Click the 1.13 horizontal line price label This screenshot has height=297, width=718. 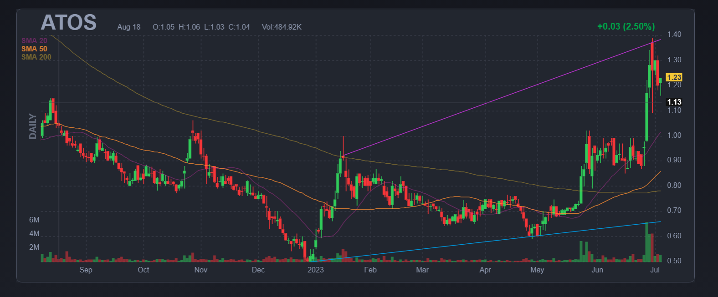[x=674, y=102]
